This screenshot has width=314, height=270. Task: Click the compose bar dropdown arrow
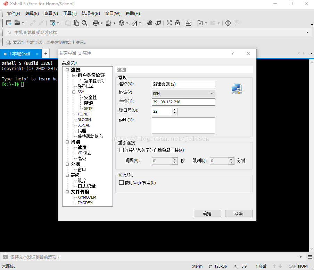click(300, 257)
